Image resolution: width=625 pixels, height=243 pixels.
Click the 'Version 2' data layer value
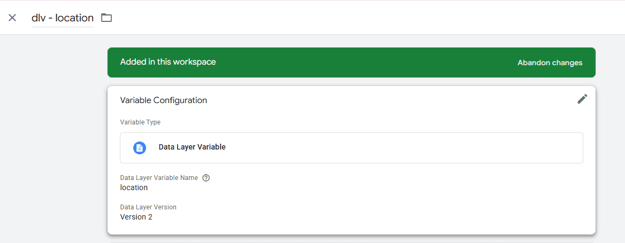136,217
